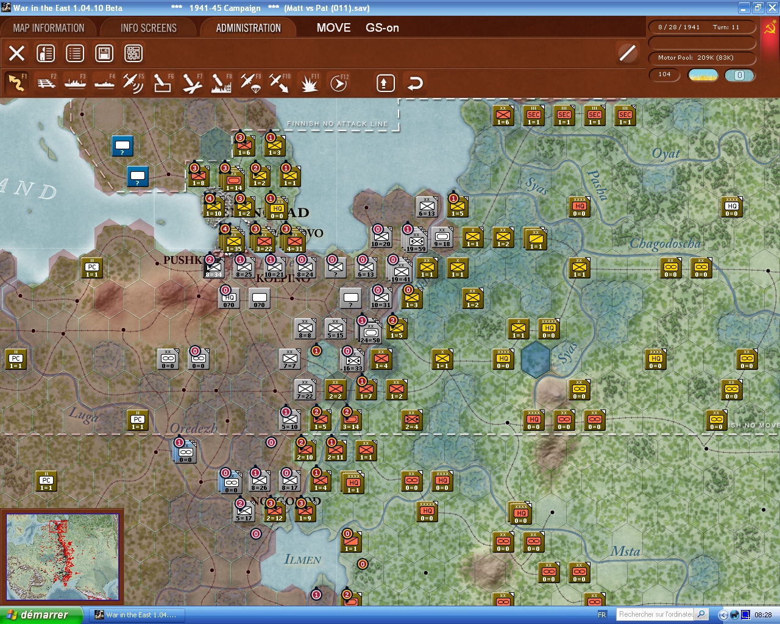Select the F1 Move mode icon
Viewport: 780px width, 624px height.
pos(16,83)
